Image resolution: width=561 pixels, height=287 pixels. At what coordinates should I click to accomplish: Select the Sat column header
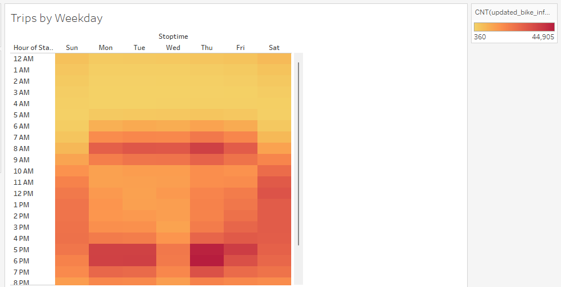pos(274,48)
